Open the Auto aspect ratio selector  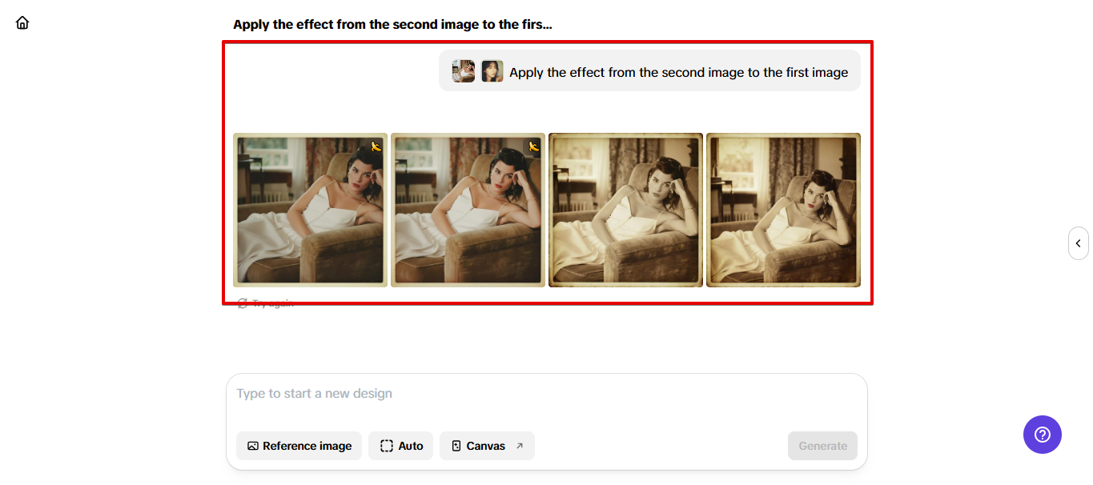click(x=400, y=446)
